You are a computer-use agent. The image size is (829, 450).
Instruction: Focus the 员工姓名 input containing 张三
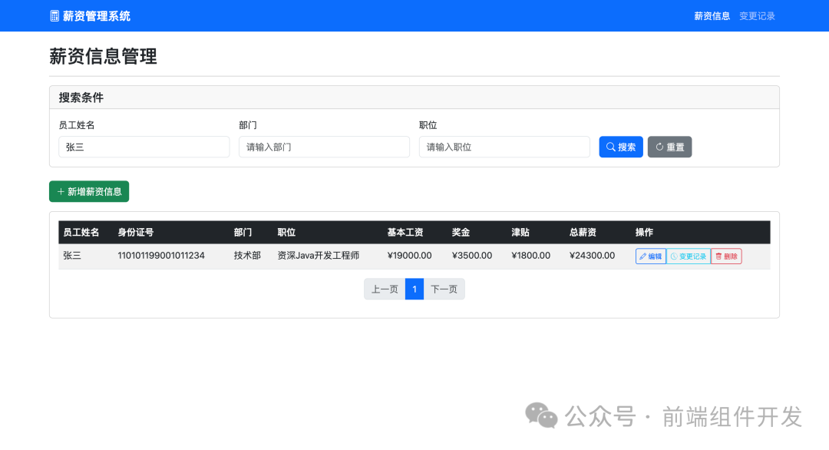[144, 147]
